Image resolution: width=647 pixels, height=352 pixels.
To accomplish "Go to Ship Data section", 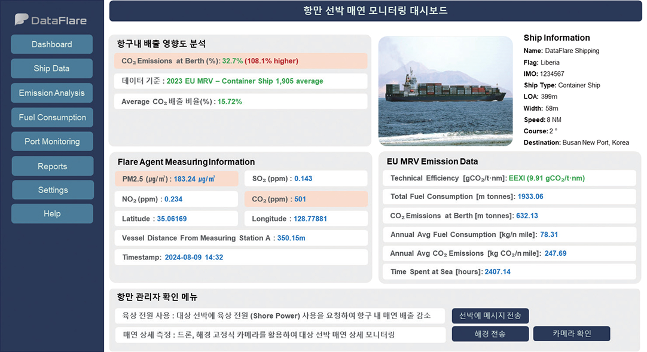I will 52,69.
